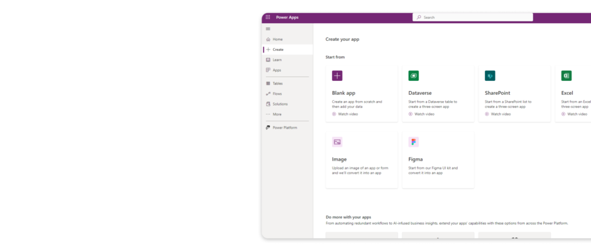Watch video link for SharePoint

pyautogui.click(x=501, y=114)
